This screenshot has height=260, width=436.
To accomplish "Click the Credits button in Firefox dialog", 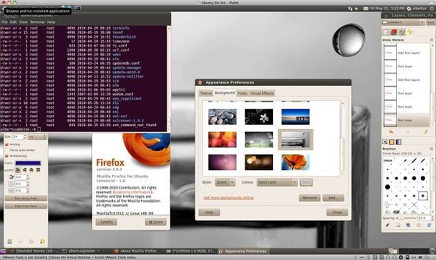I will (106, 222).
